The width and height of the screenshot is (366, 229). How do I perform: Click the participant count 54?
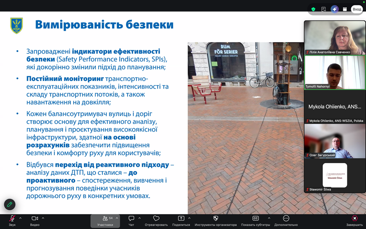(x=111, y=218)
